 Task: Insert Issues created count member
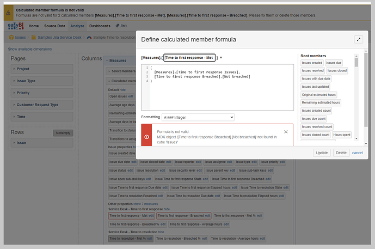[316, 111]
